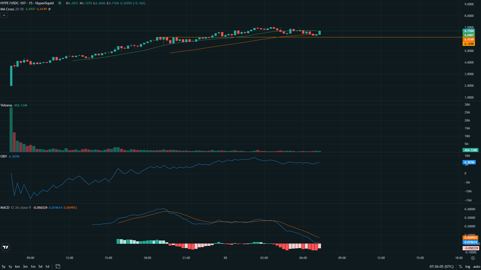This screenshot has width=481, height=270.
Task: Click the go-to-date calendar icon
Action: 58,266
